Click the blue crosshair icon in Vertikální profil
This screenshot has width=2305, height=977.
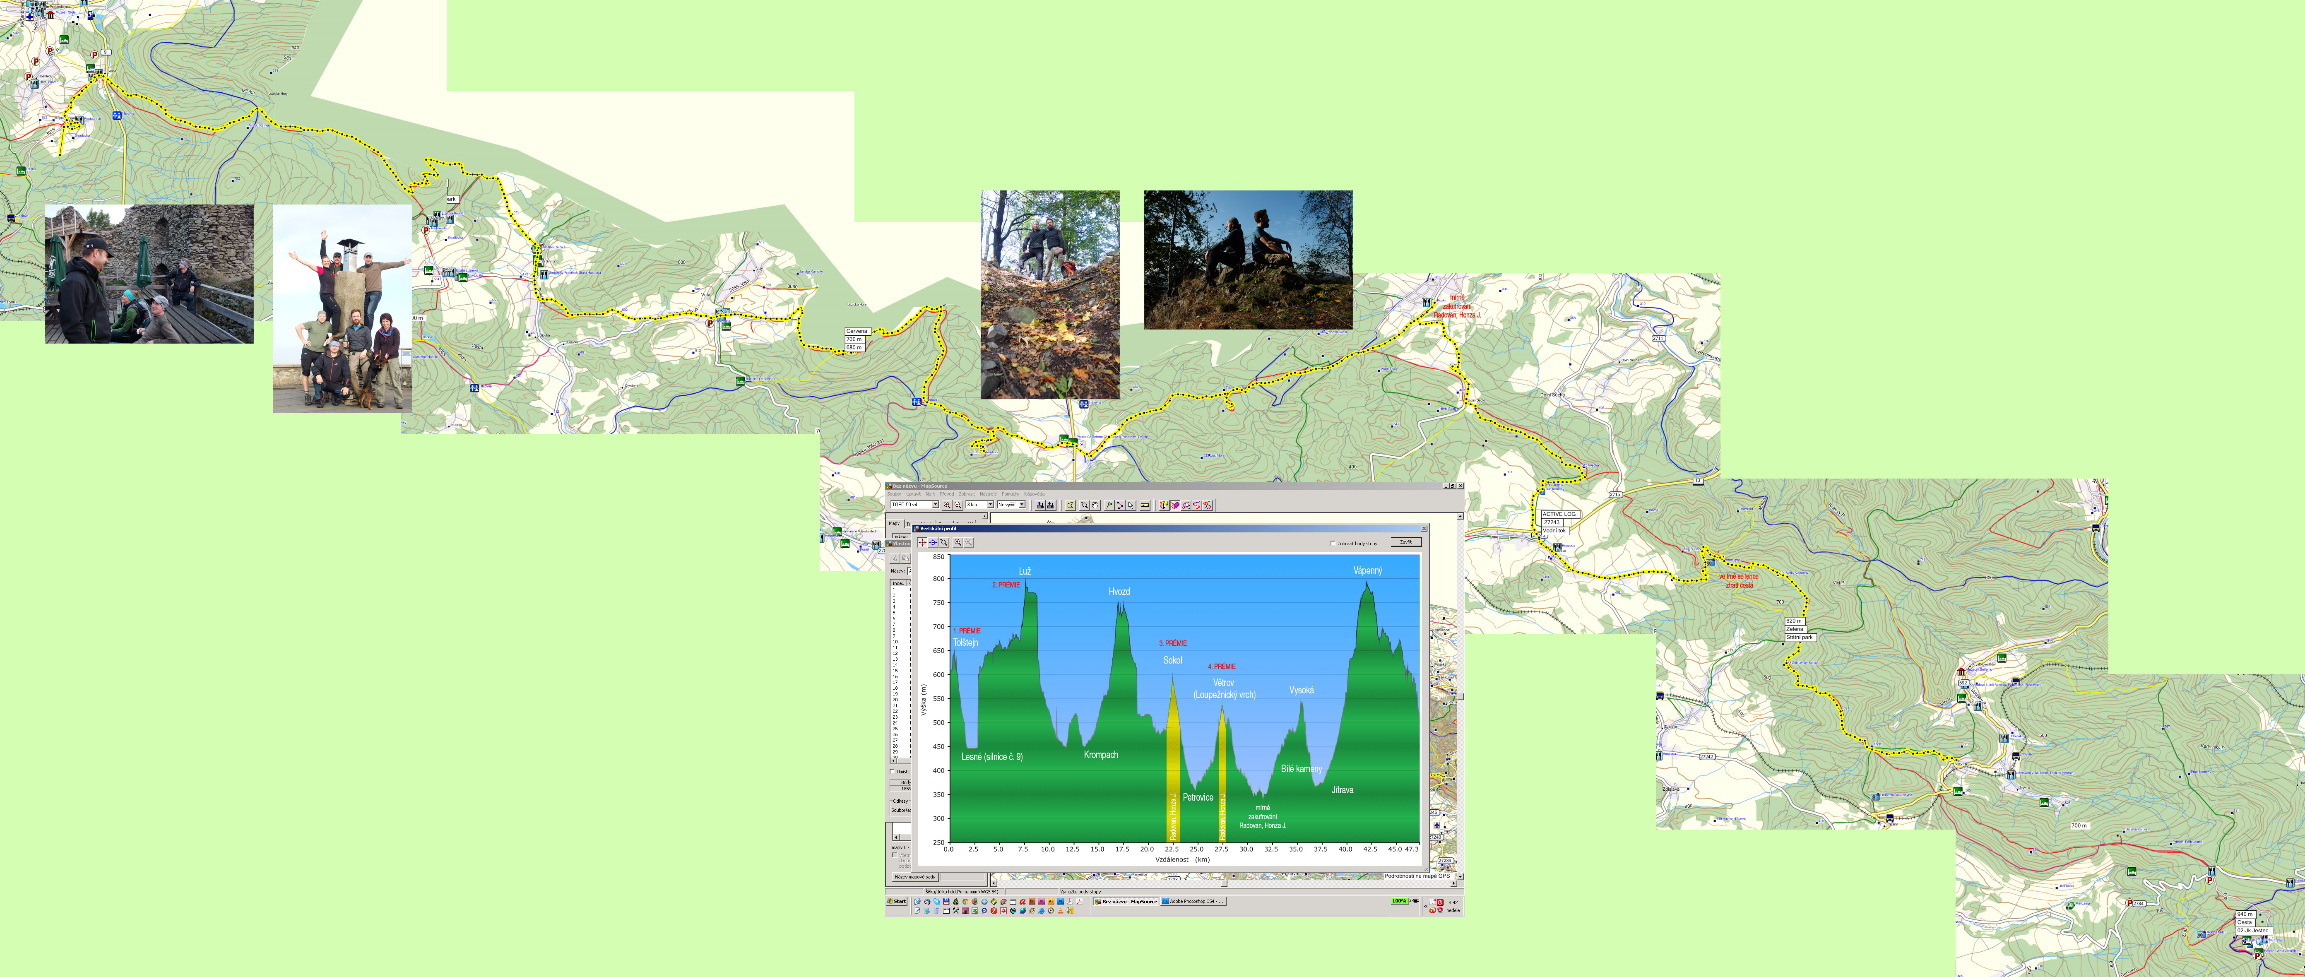coord(933,543)
